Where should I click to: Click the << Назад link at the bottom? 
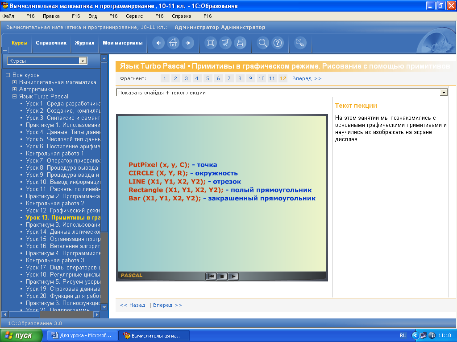point(133,305)
